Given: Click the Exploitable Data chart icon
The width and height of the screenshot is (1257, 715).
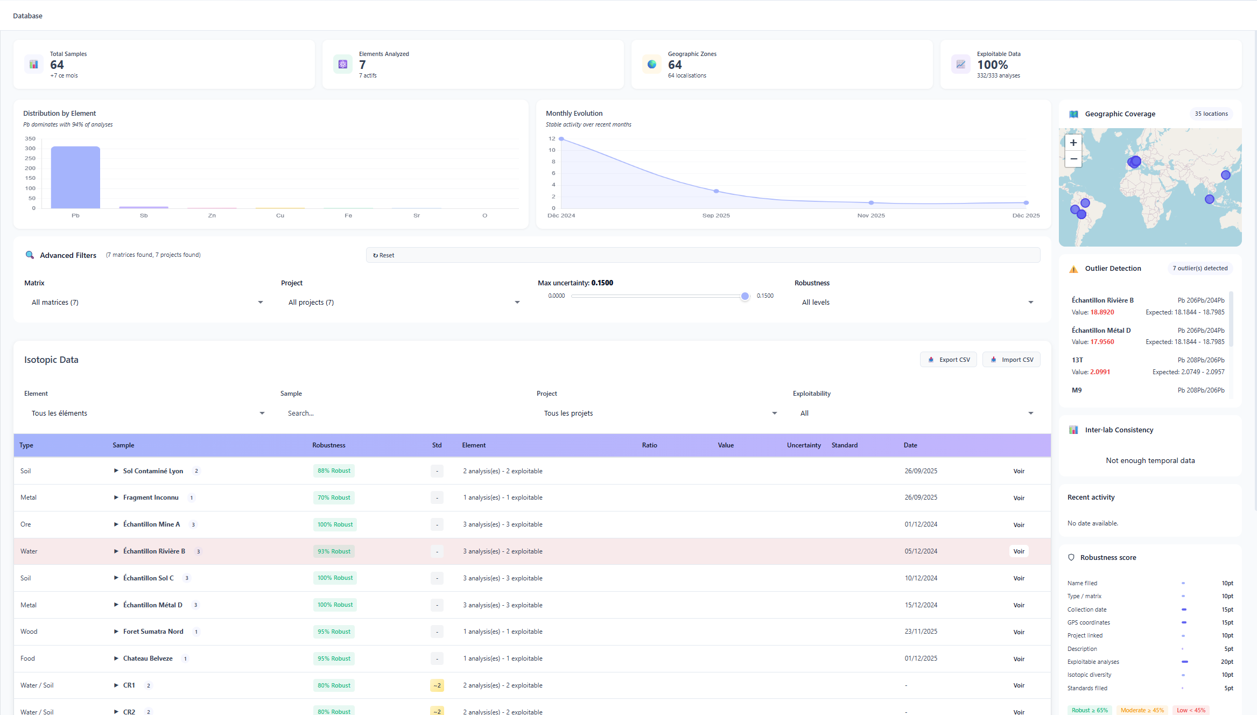Looking at the screenshot, I should click(961, 64).
